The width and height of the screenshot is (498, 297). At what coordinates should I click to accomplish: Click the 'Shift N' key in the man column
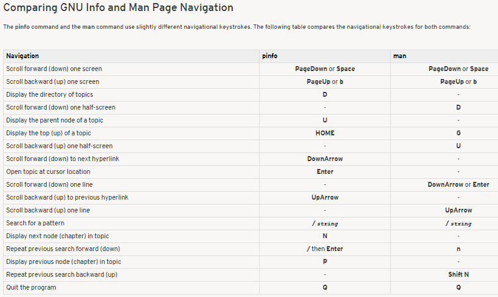click(x=458, y=274)
